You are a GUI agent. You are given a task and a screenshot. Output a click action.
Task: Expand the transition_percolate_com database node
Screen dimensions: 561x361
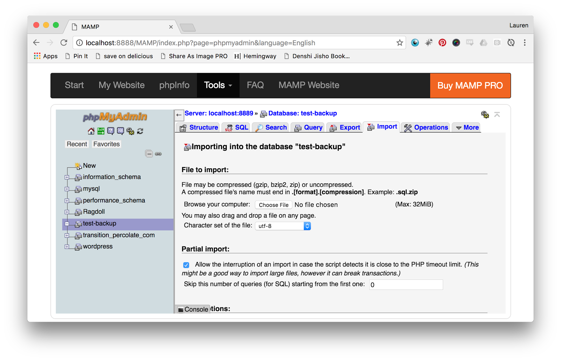[67, 235]
